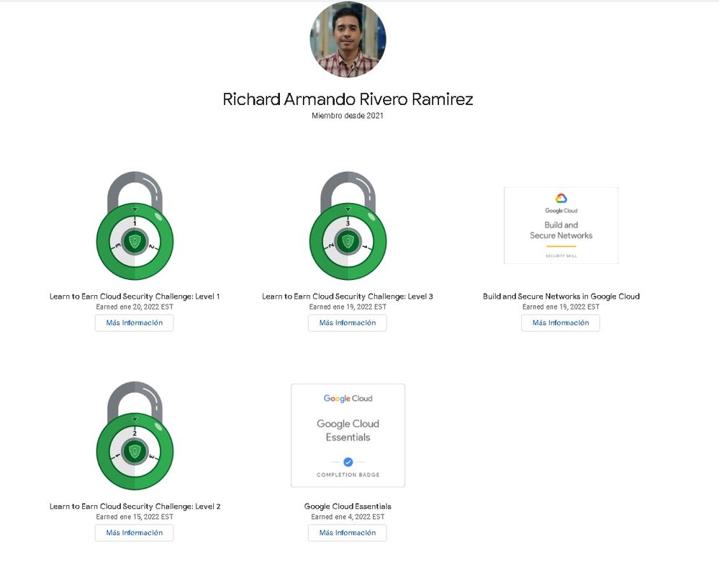Click the name Richard Armando Rivero Ramirez
The image size is (719, 565).
[x=348, y=99]
